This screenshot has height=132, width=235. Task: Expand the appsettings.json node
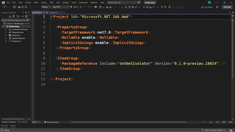[x=6, y=38]
